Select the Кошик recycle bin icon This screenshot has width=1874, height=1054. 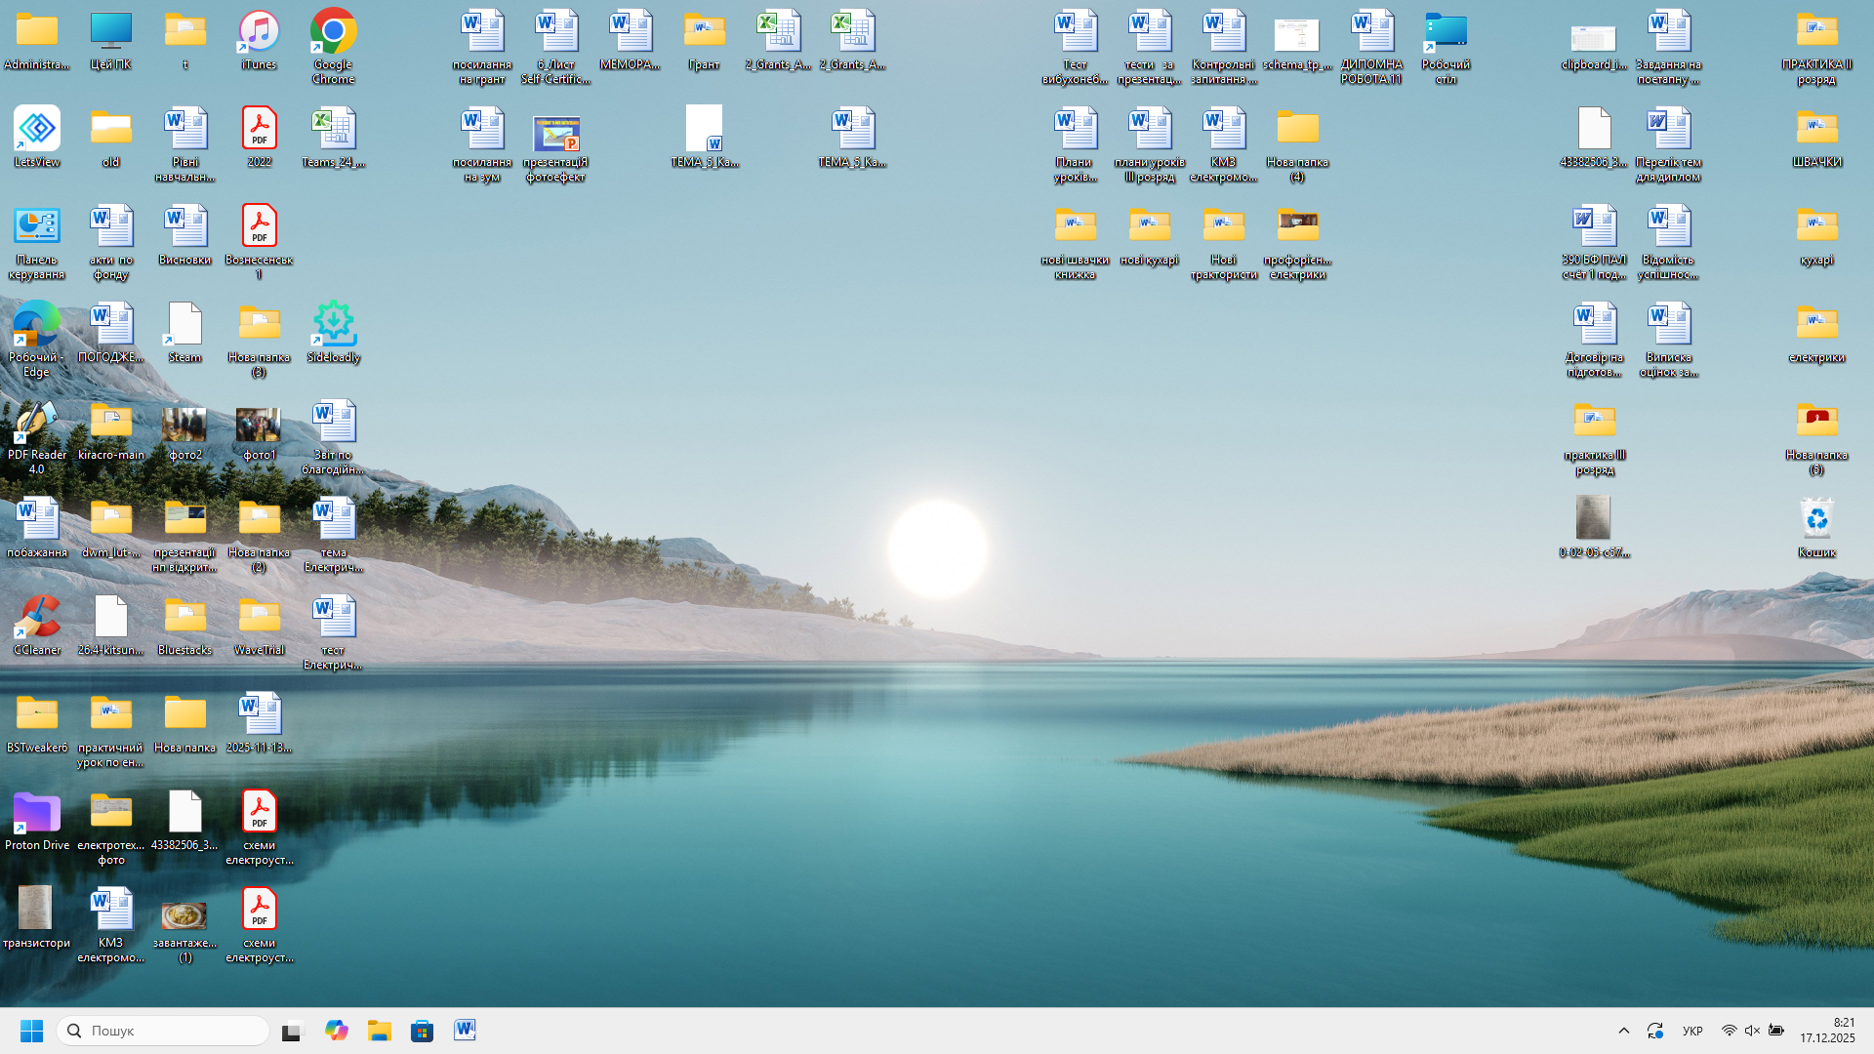(x=1816, y=520)
